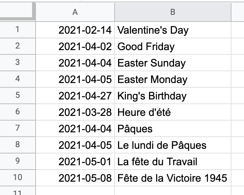The image size is (244, 195).
Task: Click date cell 2021-04-27
Action: coord(75,96)
